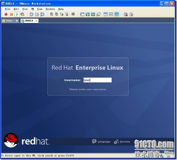177x160 pixels.
Task: Click the red Power Off toolbar button
Action: pyautogui.click(x=6, y=14)
